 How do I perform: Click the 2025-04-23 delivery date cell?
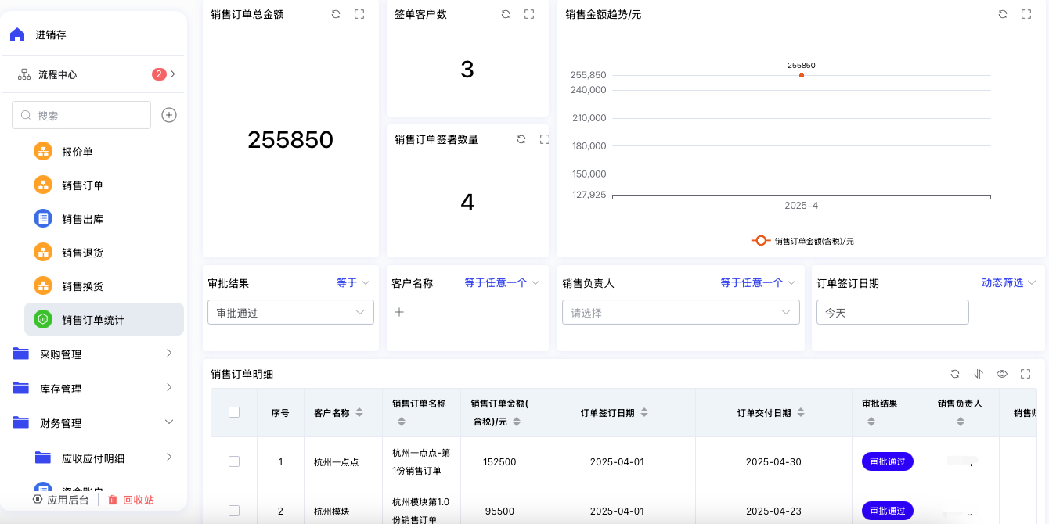[x=773, y=511]
